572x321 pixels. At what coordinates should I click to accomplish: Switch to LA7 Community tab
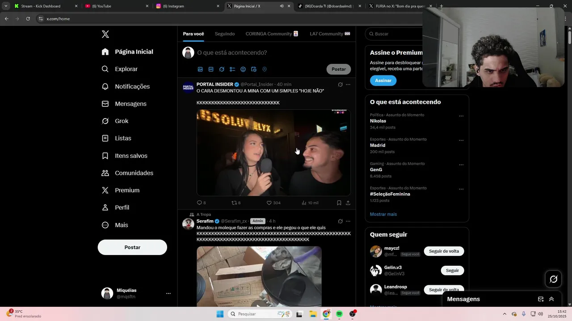point(330,34)
